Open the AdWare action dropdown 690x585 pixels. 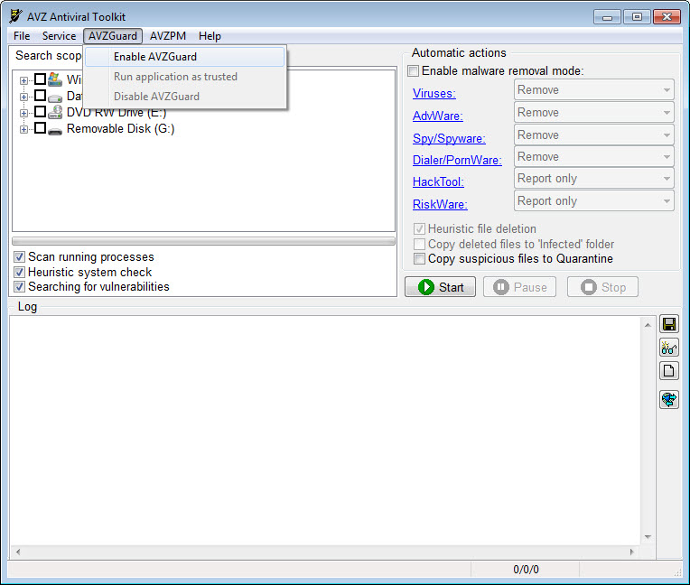pyautogui.click(x=593, y=113)
